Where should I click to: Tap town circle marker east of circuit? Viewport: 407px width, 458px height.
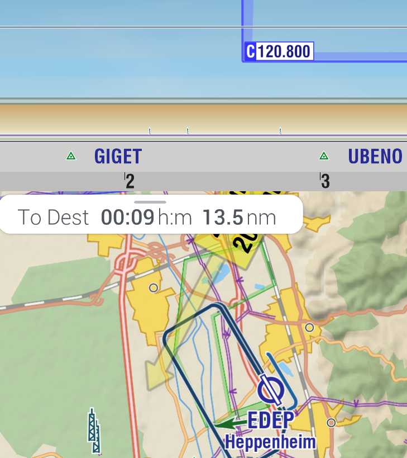[309, 327]
